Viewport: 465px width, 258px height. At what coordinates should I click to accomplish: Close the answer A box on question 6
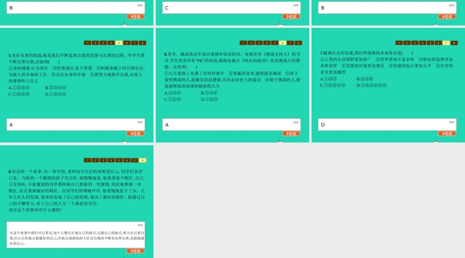coord(296,122)
